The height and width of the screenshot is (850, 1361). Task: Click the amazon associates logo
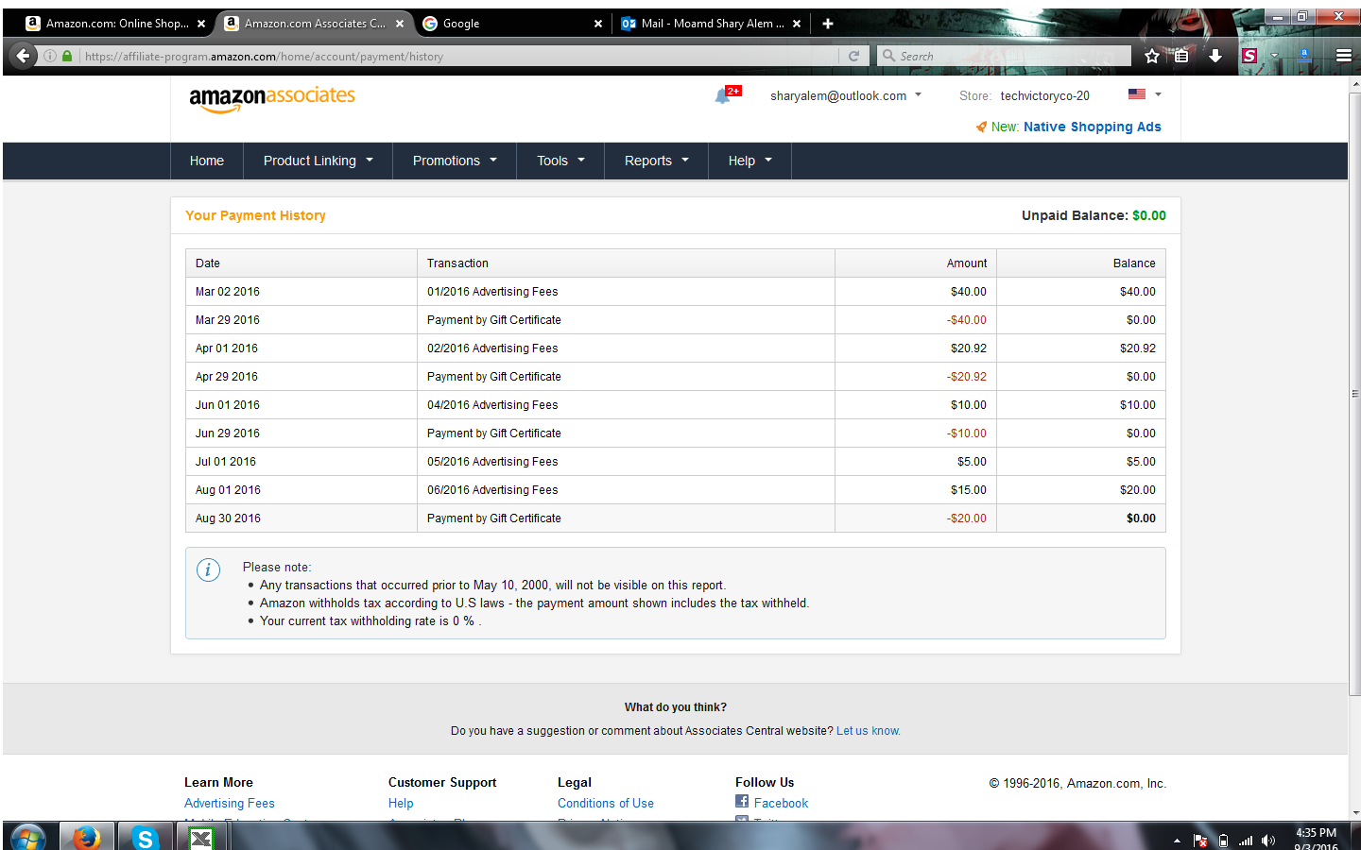tap(272, 98)
